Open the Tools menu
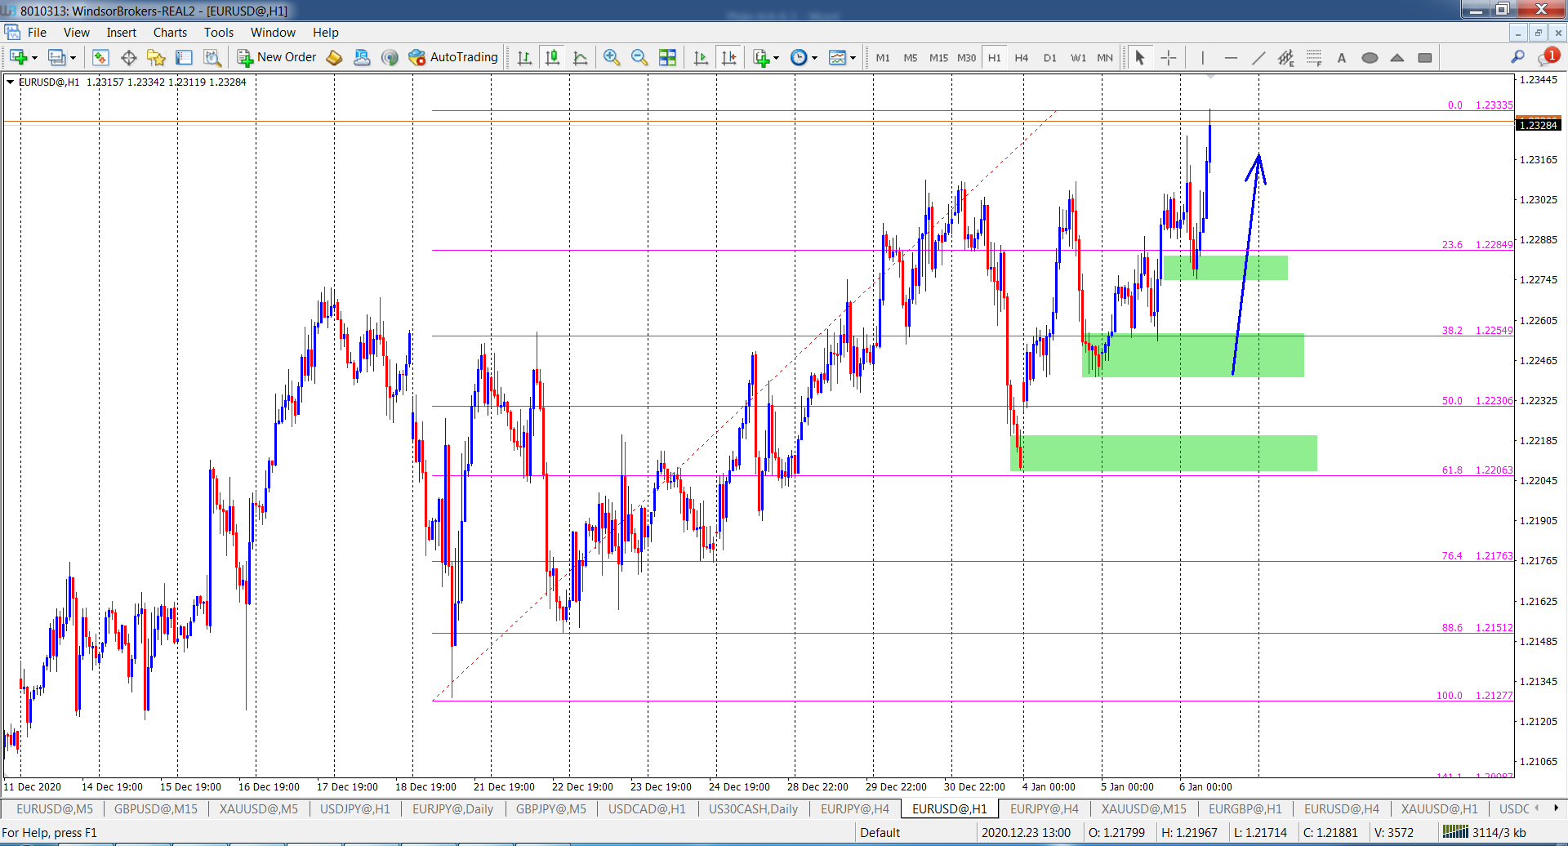The width and height of the screenshot is (1568, 846). point(219,33)
